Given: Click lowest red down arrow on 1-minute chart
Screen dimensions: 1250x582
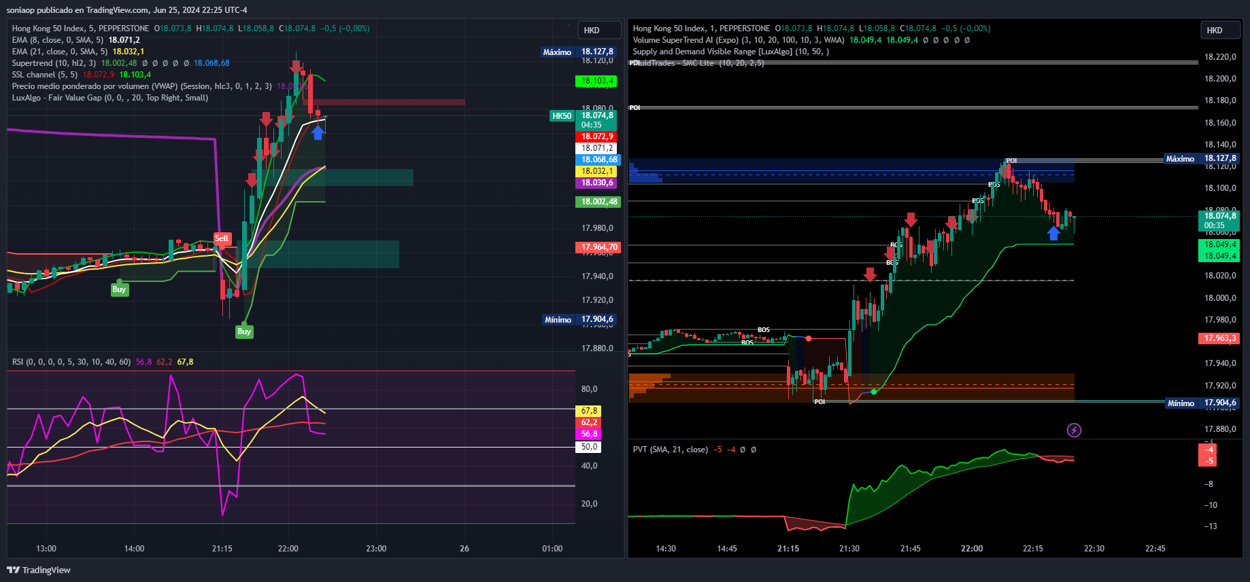Looking at the screenshot, I should 870,274.
